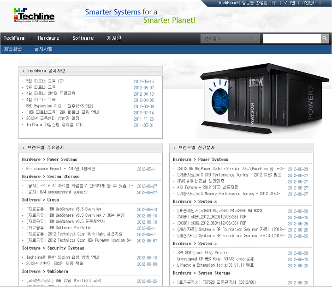This screenshot has width=332, height=287.
Task: Open 2012년 교육센터 상반기 일정
Action: click(53, 118)
